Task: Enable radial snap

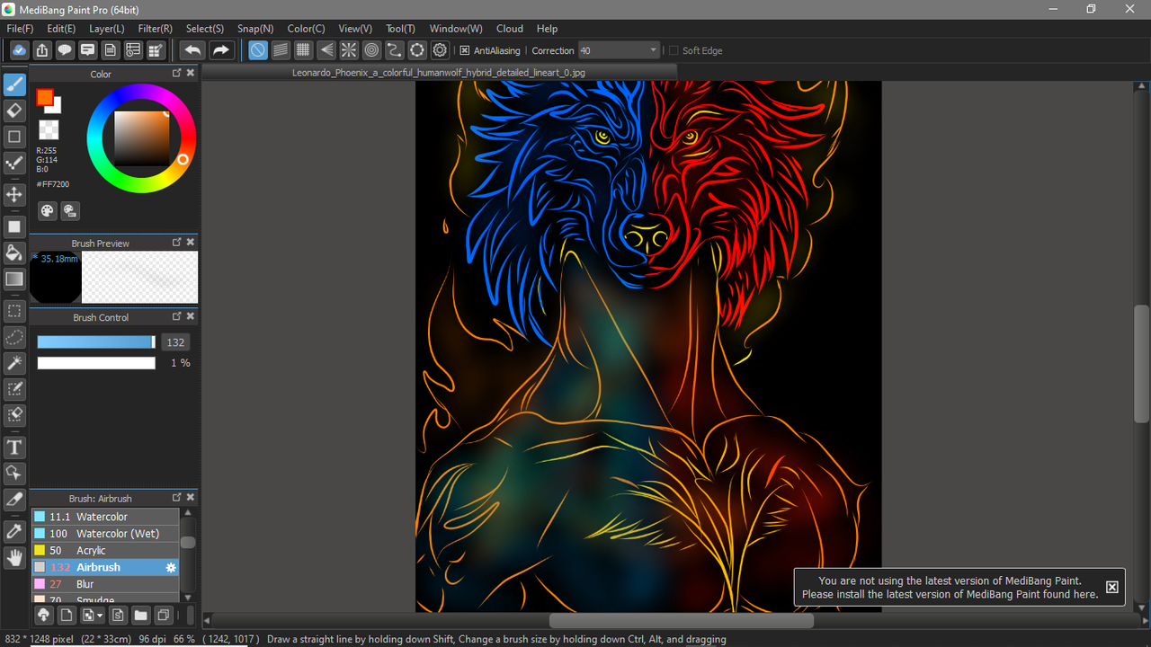Action: pos(349,50)
